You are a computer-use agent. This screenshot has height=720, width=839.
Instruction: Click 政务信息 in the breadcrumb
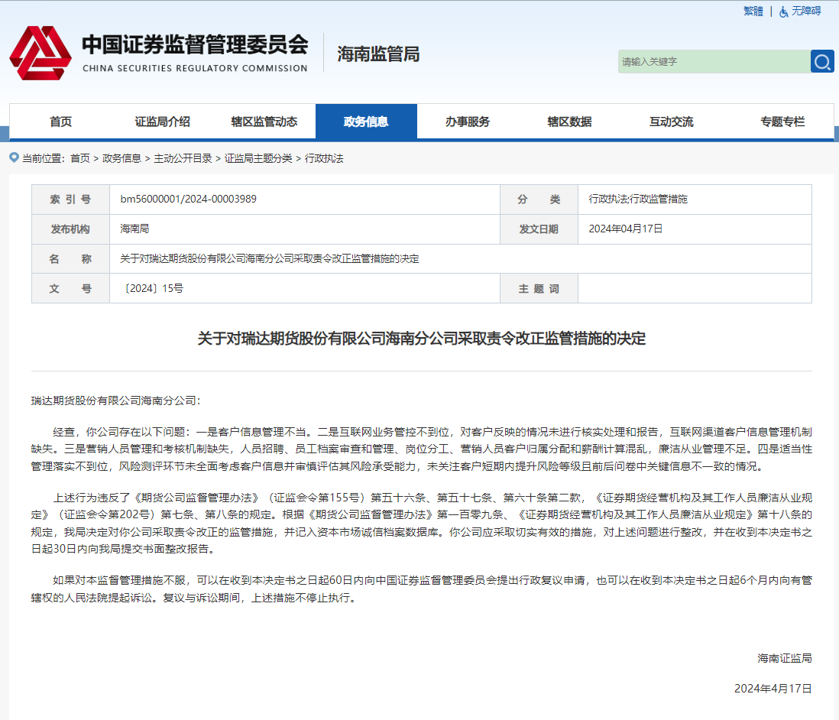pos(122,158)
